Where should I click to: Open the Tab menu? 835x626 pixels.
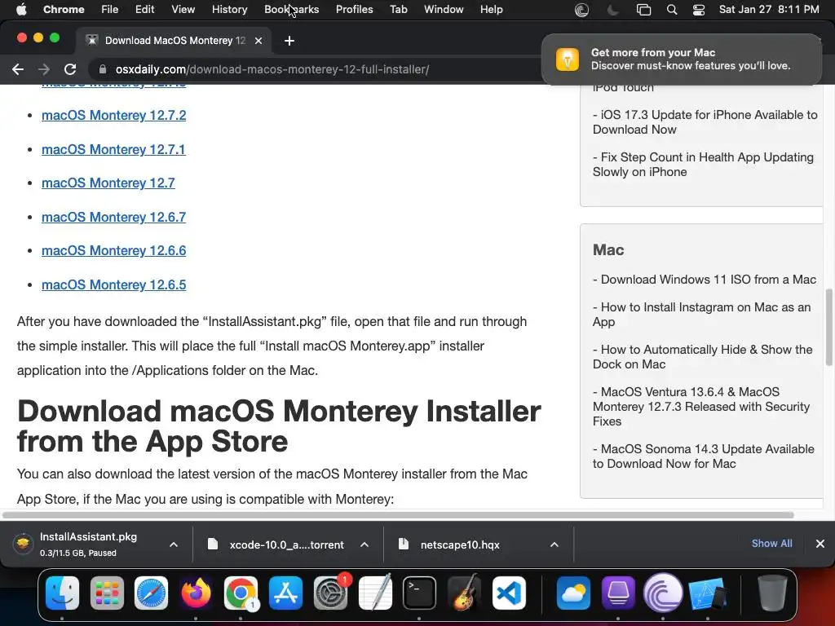[398, 10]
